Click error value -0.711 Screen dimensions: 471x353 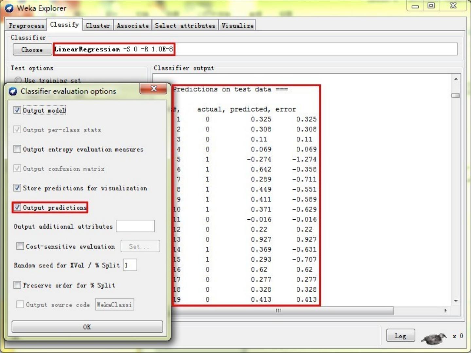tap(304, 179)
